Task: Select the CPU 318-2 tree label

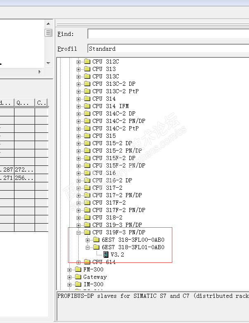Action: pyautogui.click(x=107, y=217)
